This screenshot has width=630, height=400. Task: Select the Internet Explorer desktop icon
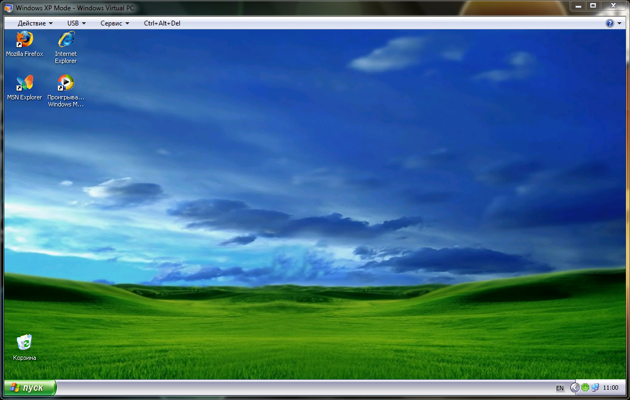pyautogui.click(x=66, y=47)
